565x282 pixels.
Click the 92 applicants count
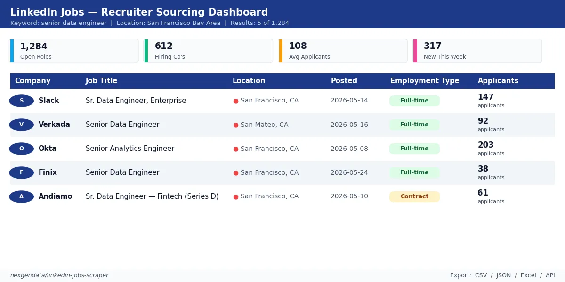coord(483,121)
